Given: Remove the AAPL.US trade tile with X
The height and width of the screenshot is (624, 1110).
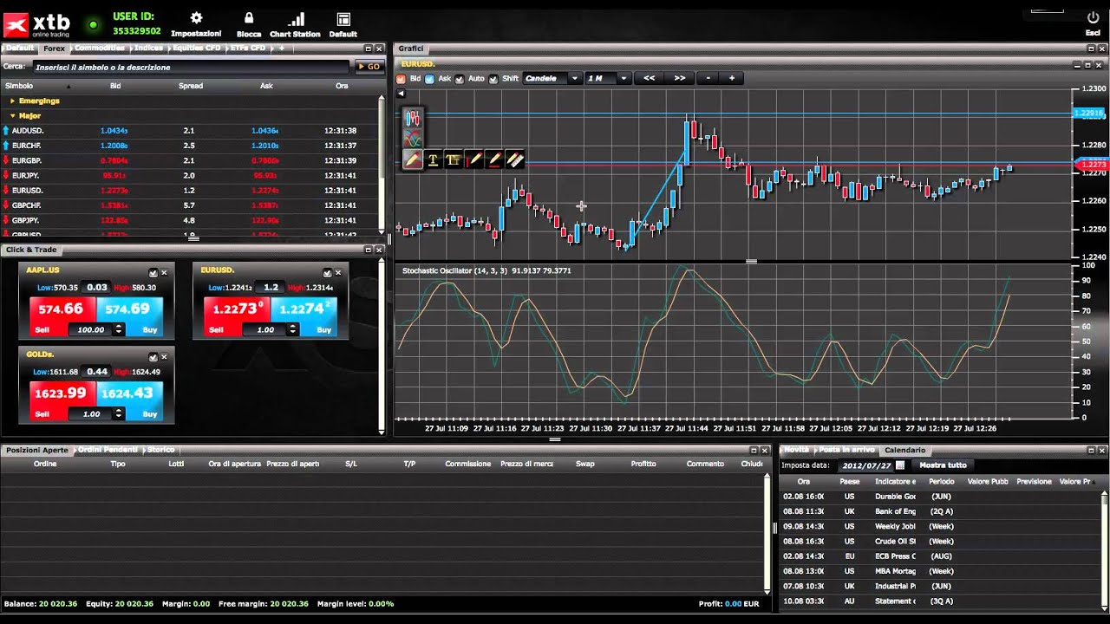Looking at the screenshot, I should [x=165, y=272].
